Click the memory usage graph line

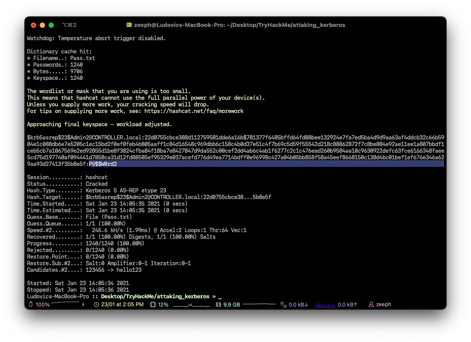tap(259, 304)
